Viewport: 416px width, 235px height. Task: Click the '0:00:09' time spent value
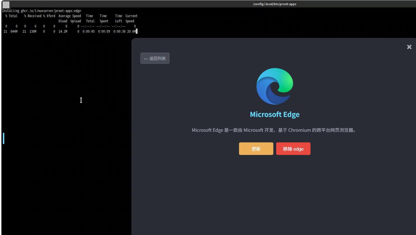pyautogui.click(x=104, y=31)
